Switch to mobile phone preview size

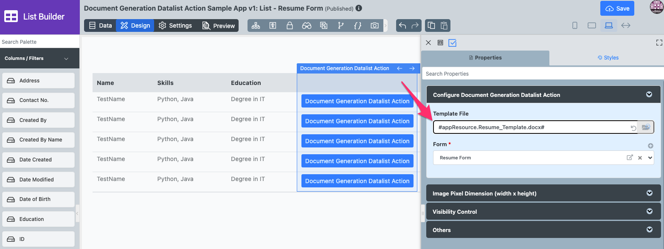click(x=575, y=25)
